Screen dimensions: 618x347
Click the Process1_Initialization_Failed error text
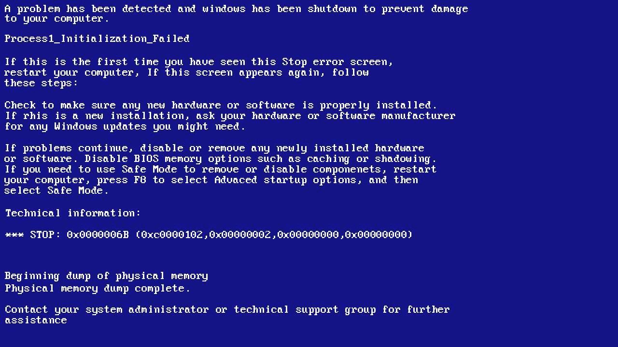[x=97, y=39]
